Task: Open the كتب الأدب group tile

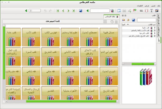Action: point(31,37)
